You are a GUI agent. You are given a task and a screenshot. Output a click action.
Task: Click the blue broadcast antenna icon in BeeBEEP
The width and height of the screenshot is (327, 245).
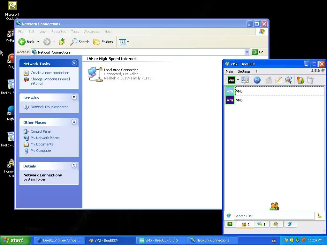pos(257,80)
